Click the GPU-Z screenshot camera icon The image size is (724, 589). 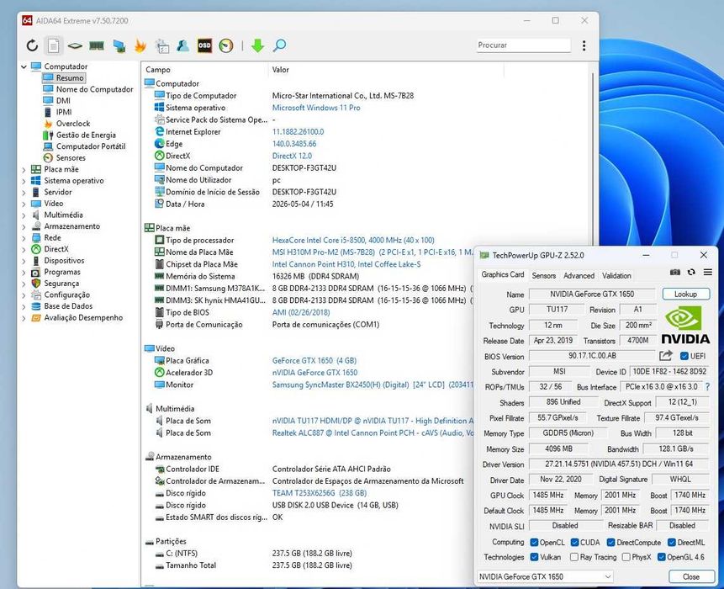click(675, 273)
